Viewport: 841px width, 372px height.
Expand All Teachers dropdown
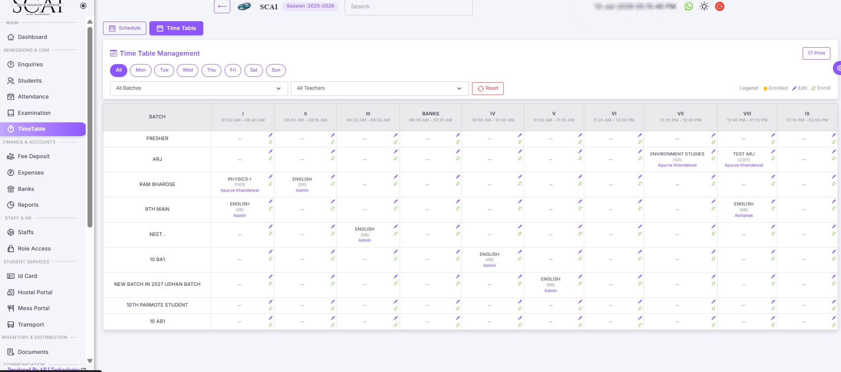coord(379,88)
